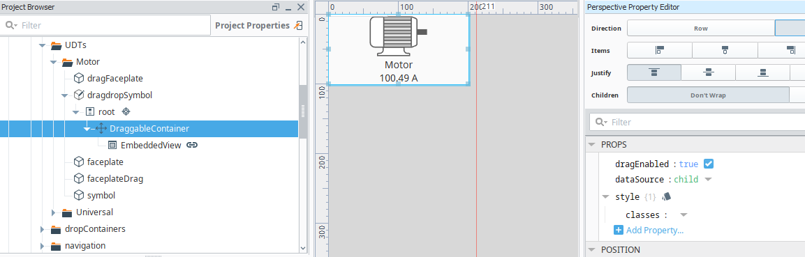Select the faceplateDrag view
The image size is (805, 257).
tap(115, 179)
